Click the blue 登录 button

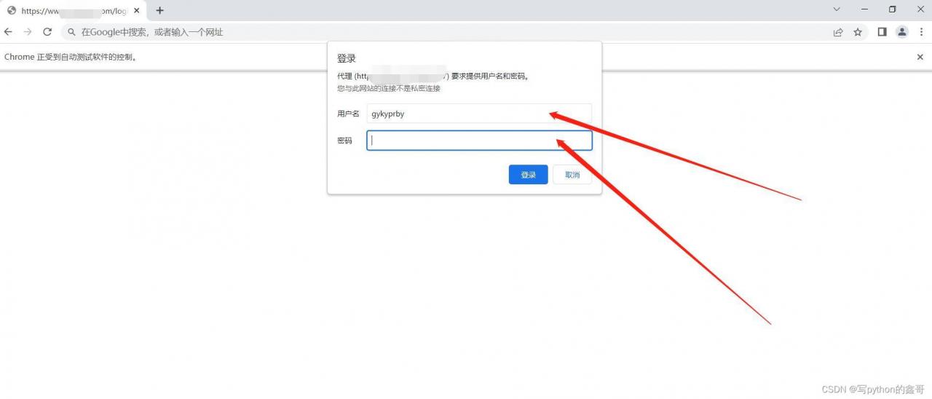tap(528, 175)
